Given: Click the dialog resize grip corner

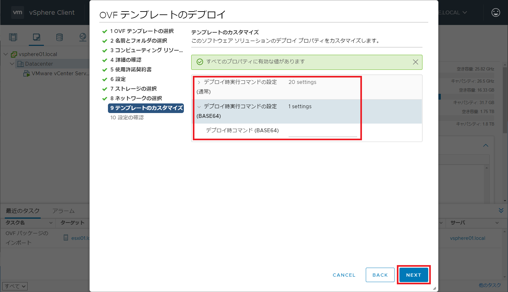Looking at the screenshot, I should coord(434,288).
